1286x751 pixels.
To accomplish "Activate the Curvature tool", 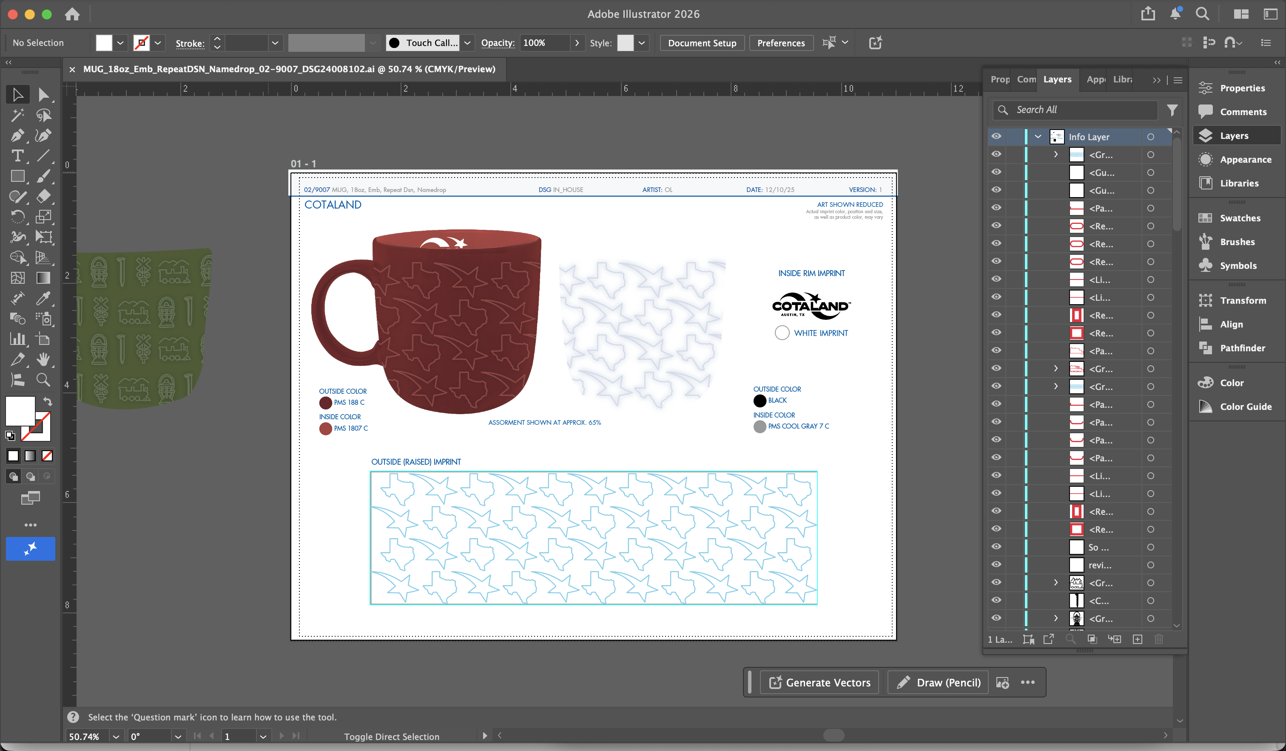I will click(43, 136).
